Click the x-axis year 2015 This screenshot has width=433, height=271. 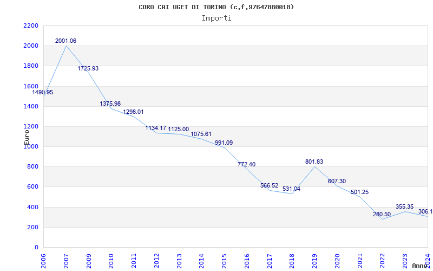[x=224, y=261]
